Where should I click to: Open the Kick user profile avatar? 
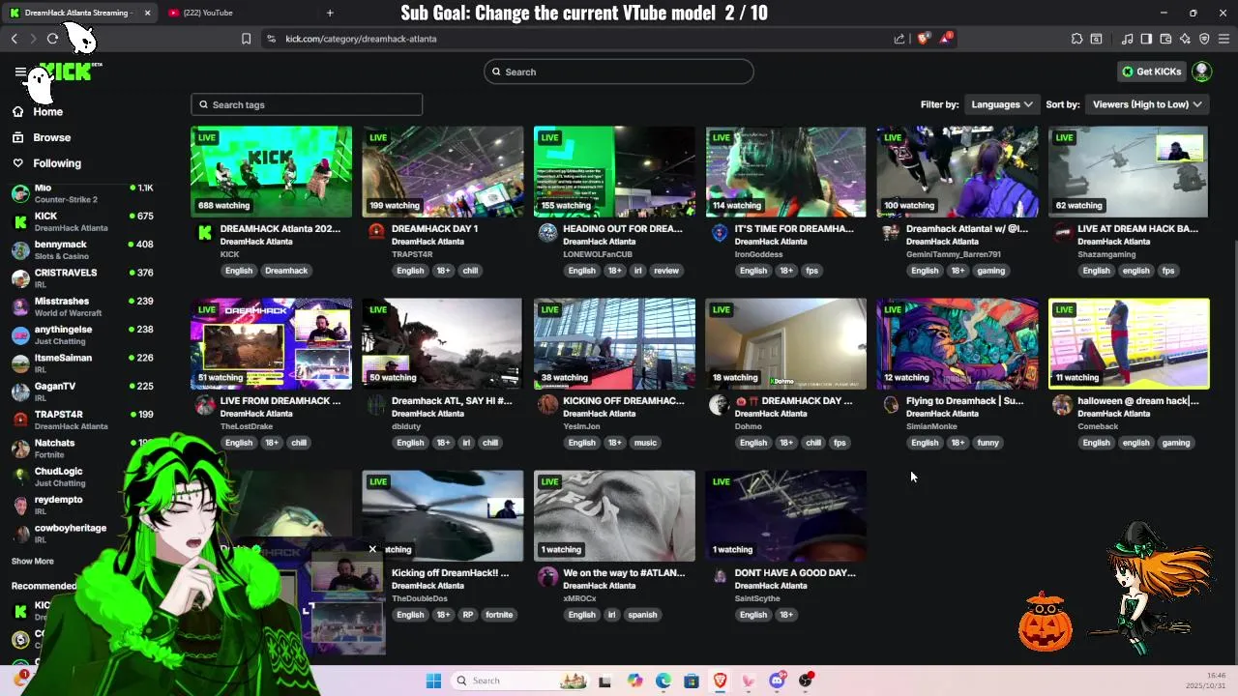pyautogui.click(x=1201, y=72)
